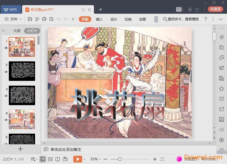Open the skin shirt icon
227x164 pixels.
click(197, 9)
